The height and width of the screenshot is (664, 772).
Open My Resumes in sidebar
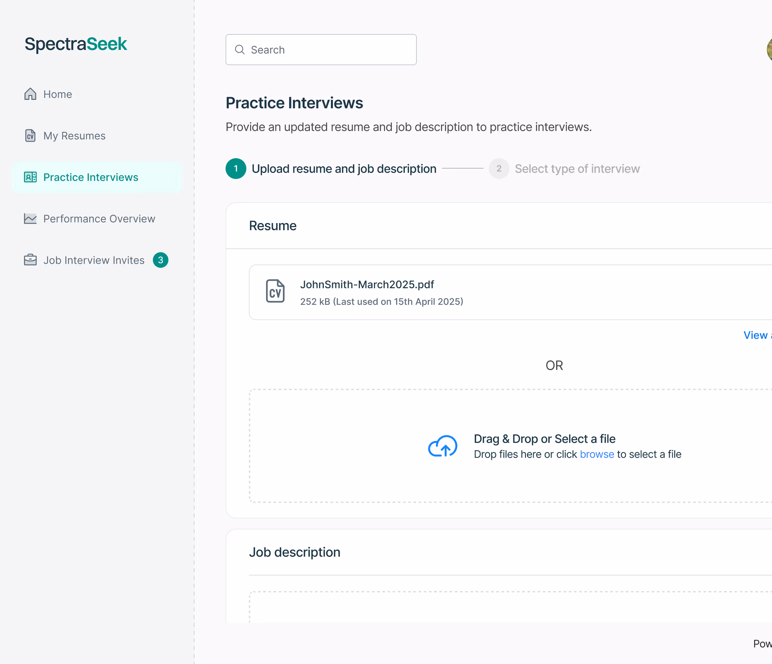click(74, 136)
